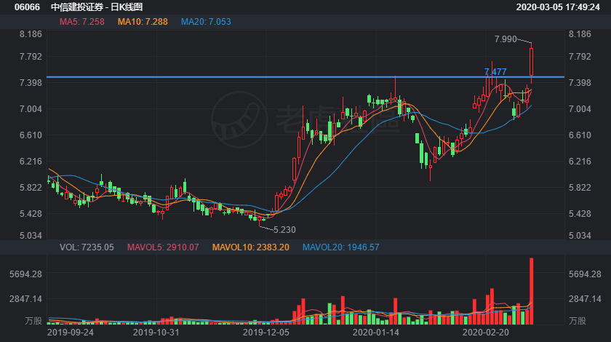Click the 5.230 low price annotation

pos(284,230)
